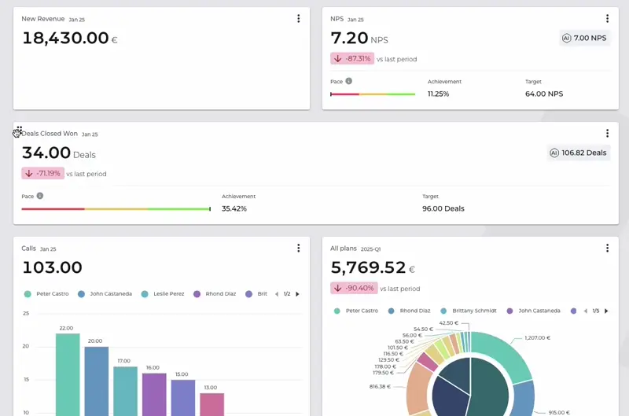This screenshot has width=629, height=416.
Task: Click the 2025-Q1 period label
Action: [370, 249]
